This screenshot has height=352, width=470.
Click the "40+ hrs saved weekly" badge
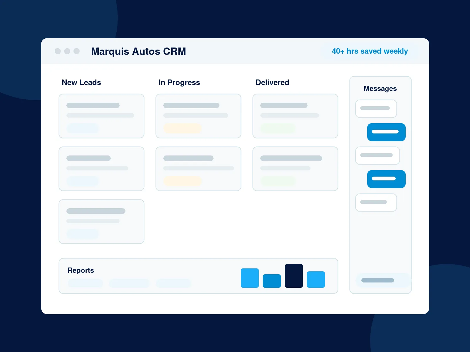[x=370, y=51]
